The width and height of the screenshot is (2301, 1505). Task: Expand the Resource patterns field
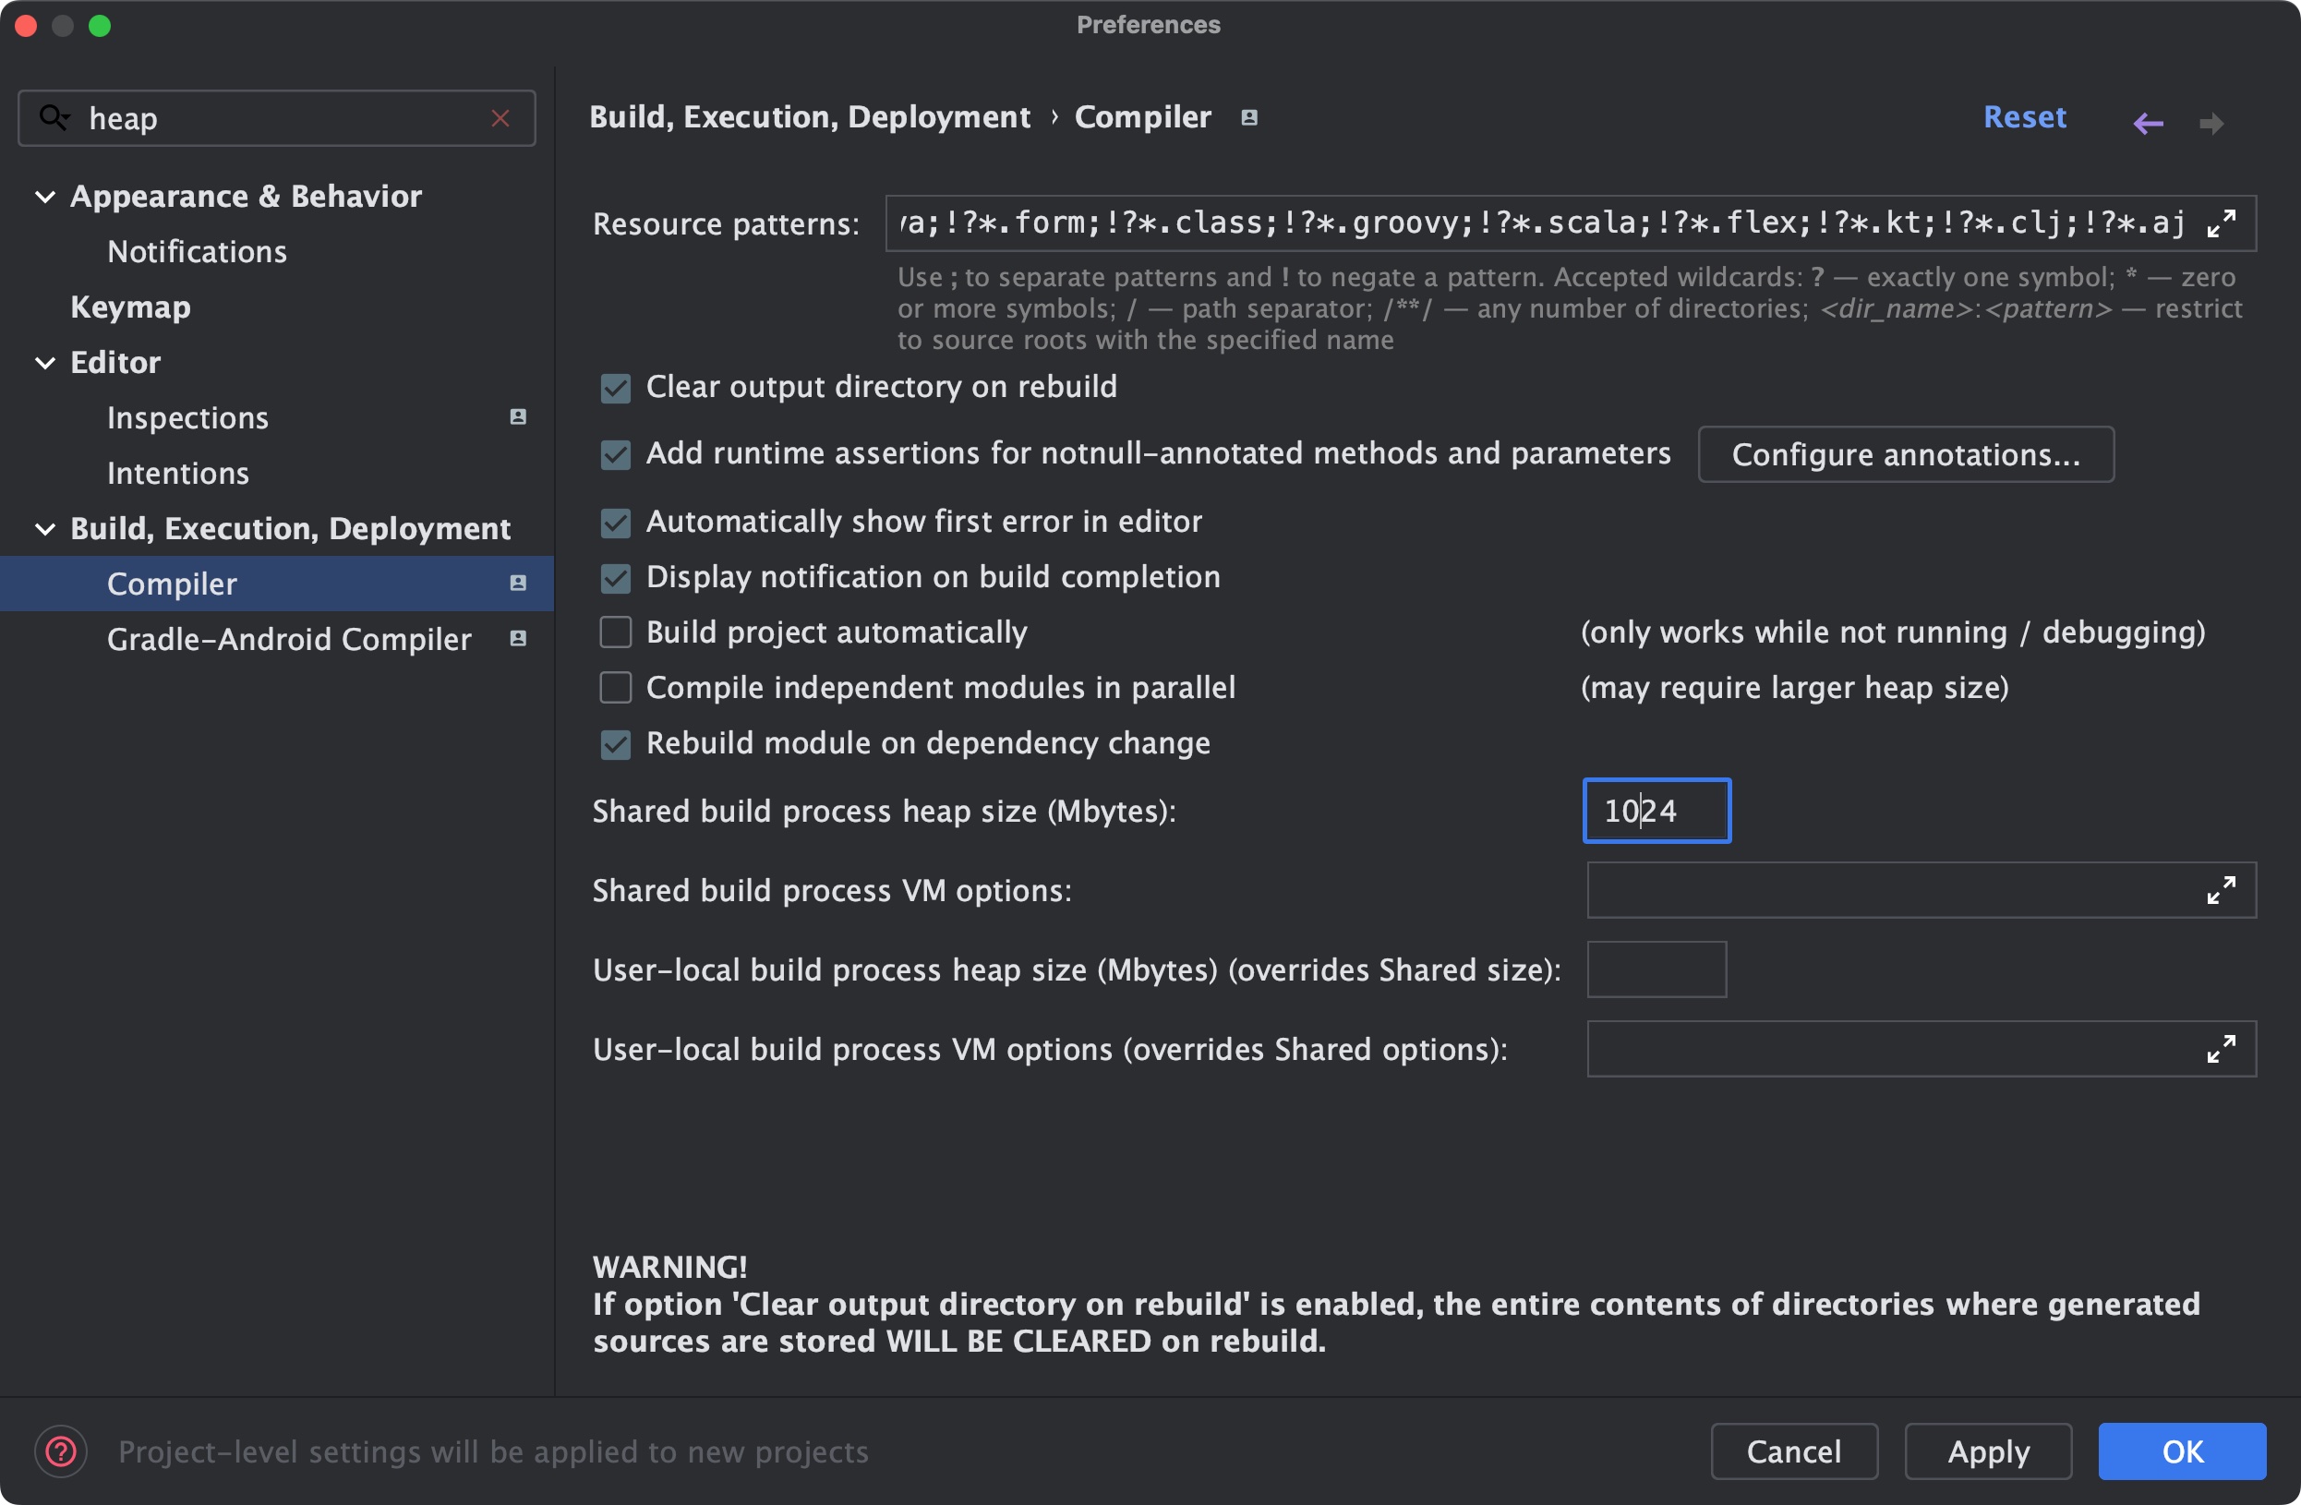pos(2221,223)
